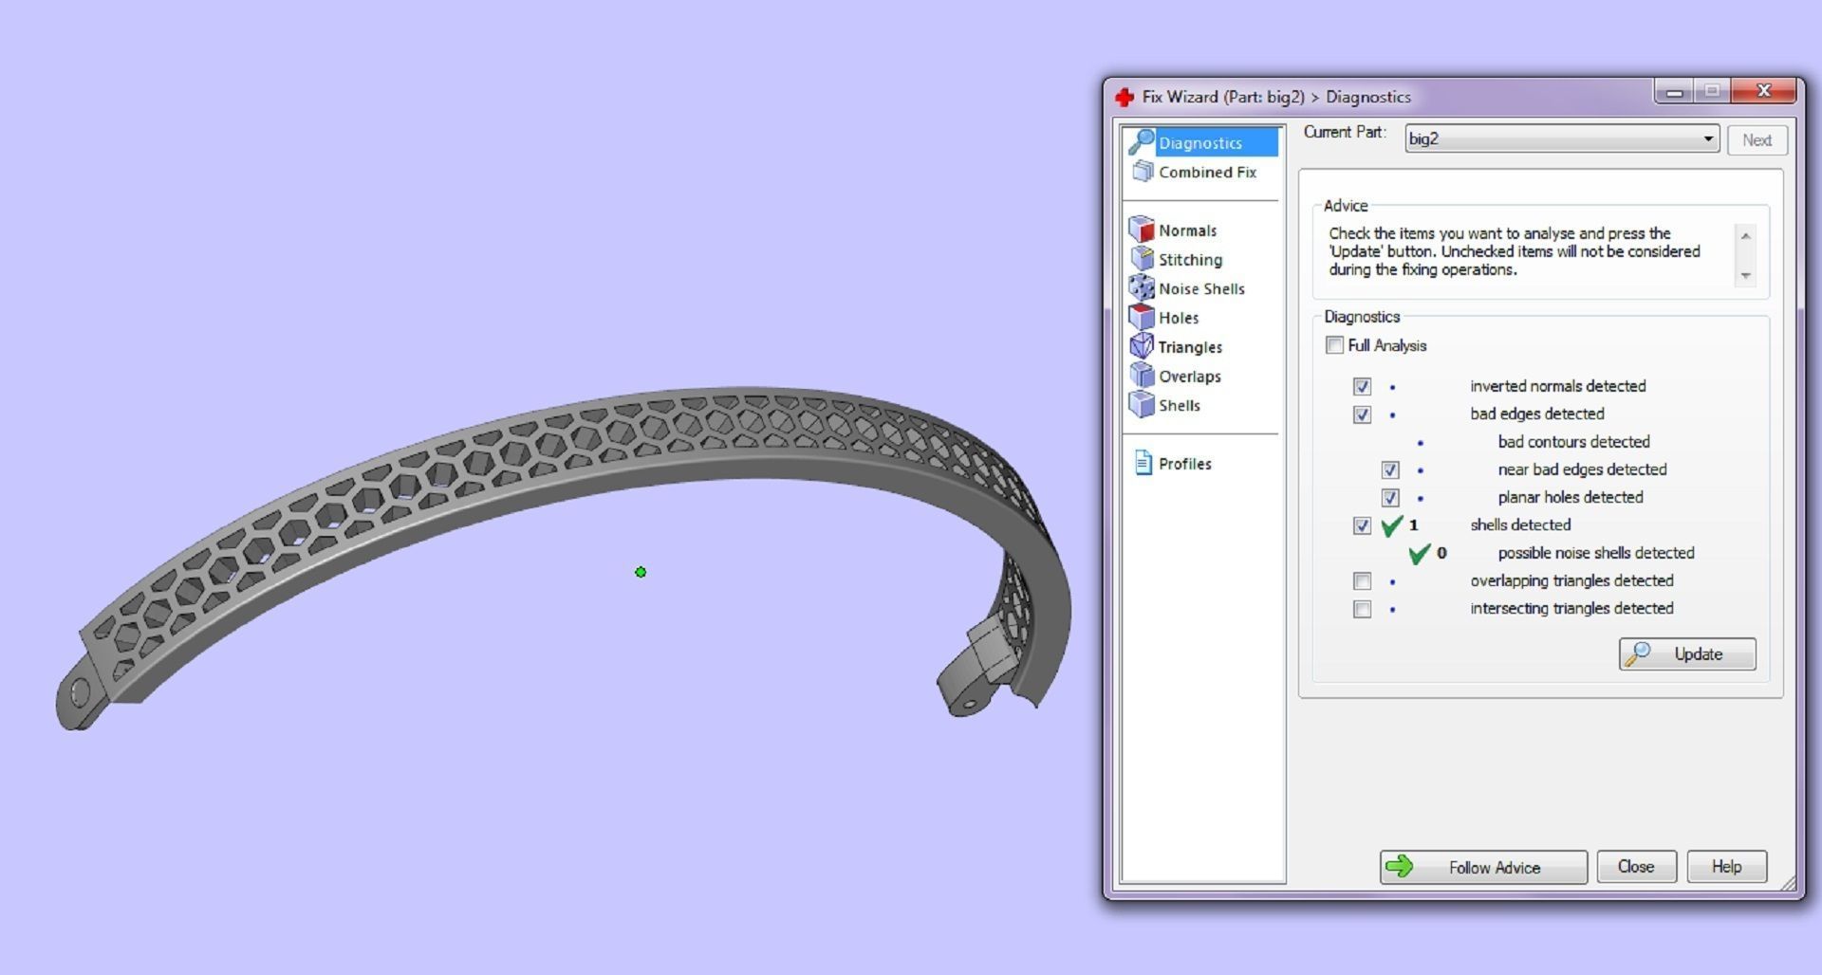Click the Follow Advice button

1483,867
